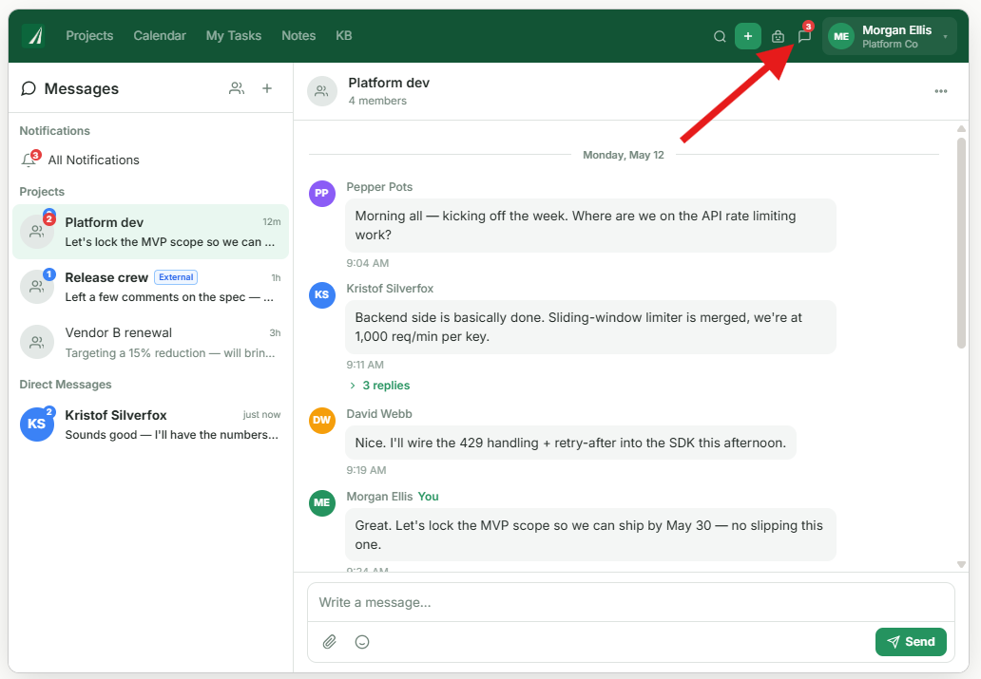The image size is (981, 679).
Task: Open the emoji picker
Action: point(362,641)
